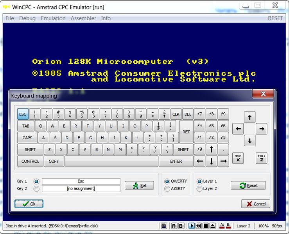Click the Cancel button with red X

256,204
